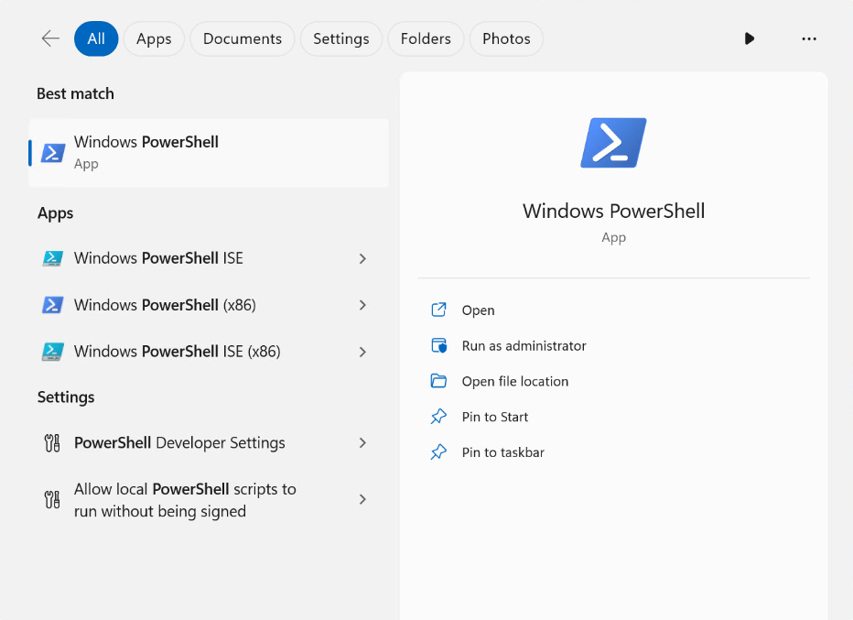Click the Windows PowerShell (x86) app icon
Viewport: 853px width, 620px height.
click(x=53, y=305)
